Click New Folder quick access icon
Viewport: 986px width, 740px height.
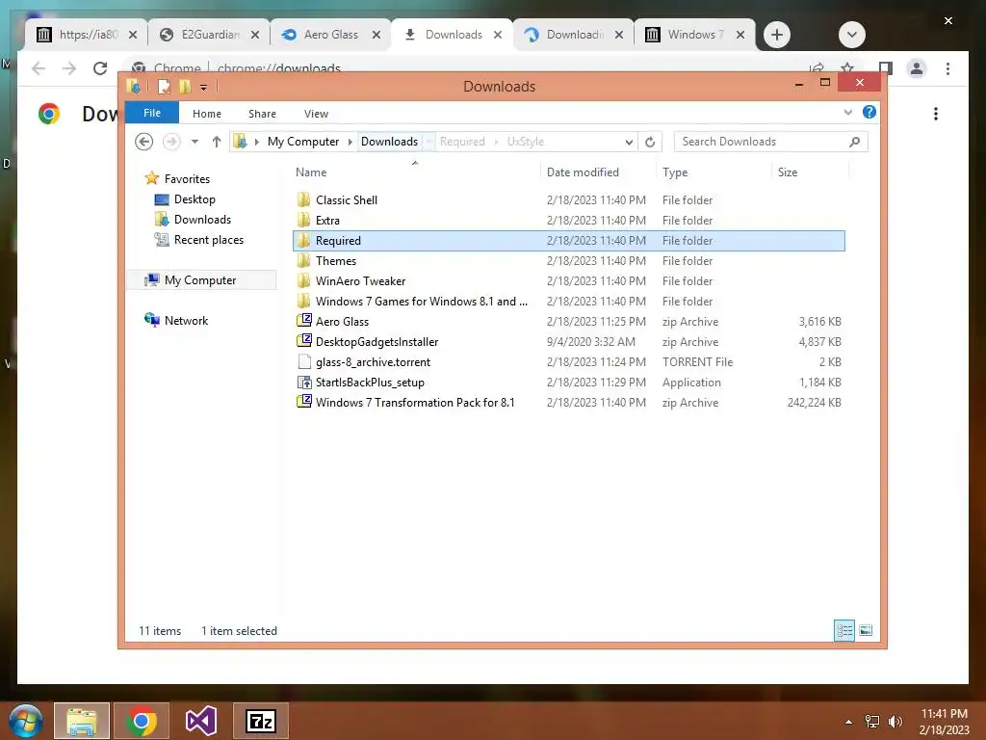(185, 86)
